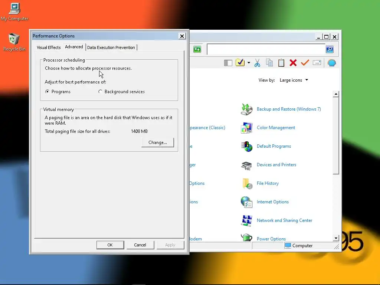This screenshot has height=285, width=380.
Task: Maximize the Control Panel window
Action: 327,37
